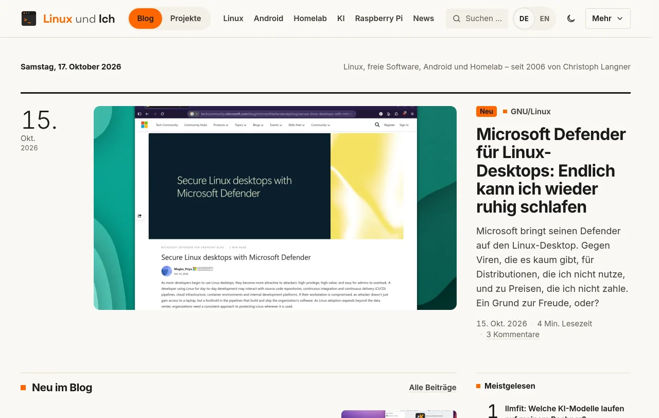Open the Linux category
Viewport: 659px width, 418px height.
tap(233, 19)
